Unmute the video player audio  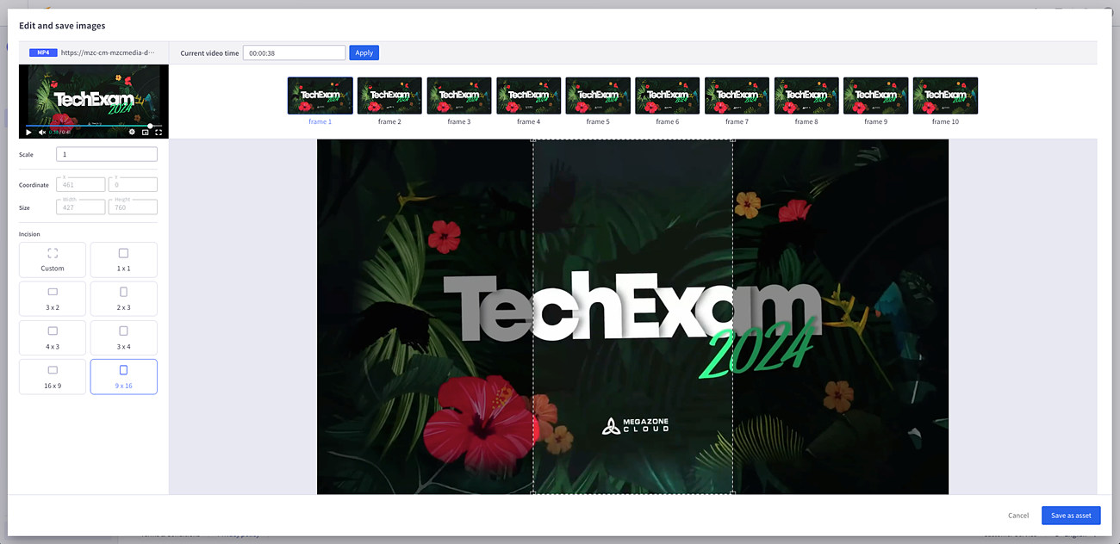pos(42,133)
